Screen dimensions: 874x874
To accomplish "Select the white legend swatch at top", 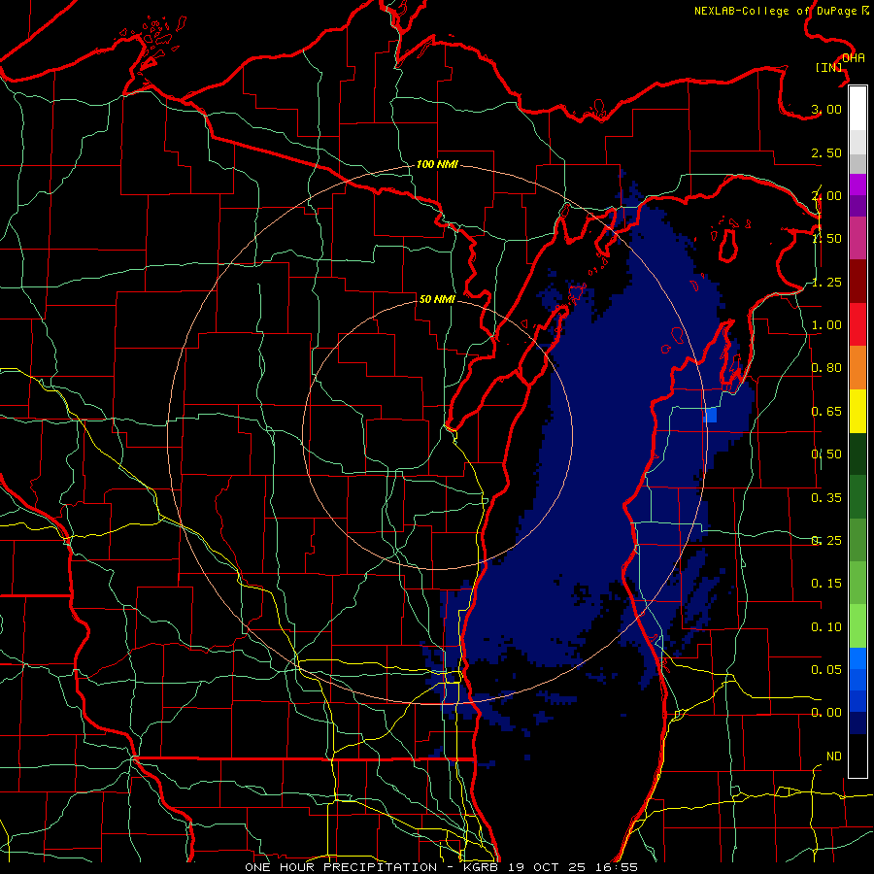I will (857, 109).
